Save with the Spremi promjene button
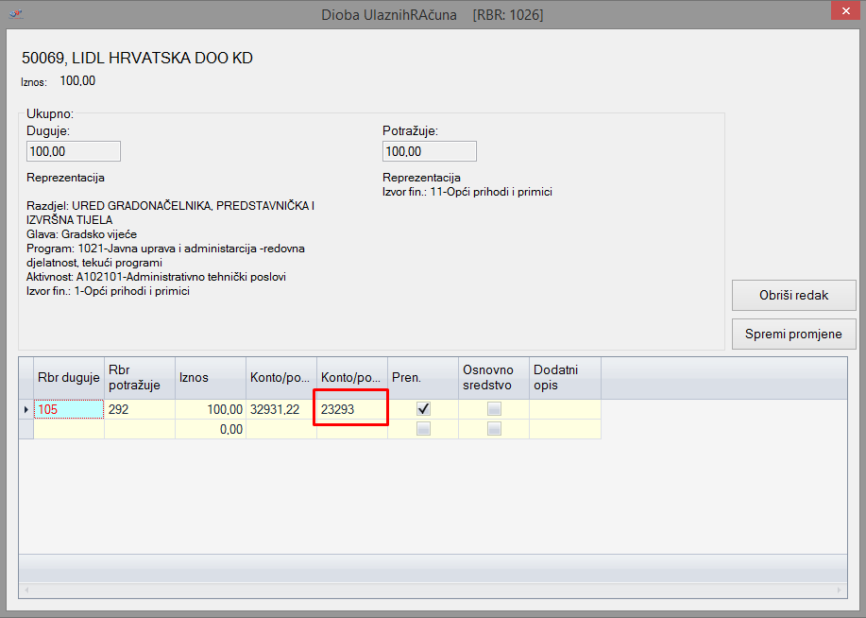Screen dimensions: 866x618 coord(793,334)
